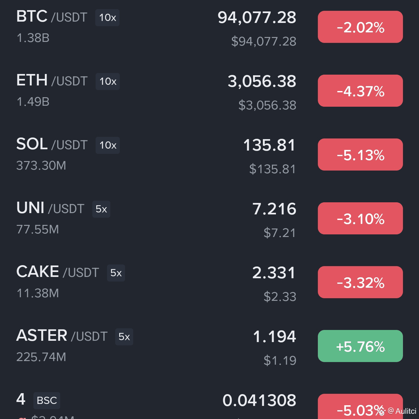Click the 4 token price 0.041308
Viewport: 419px width, 419px height.
click(x=259, y=400)
